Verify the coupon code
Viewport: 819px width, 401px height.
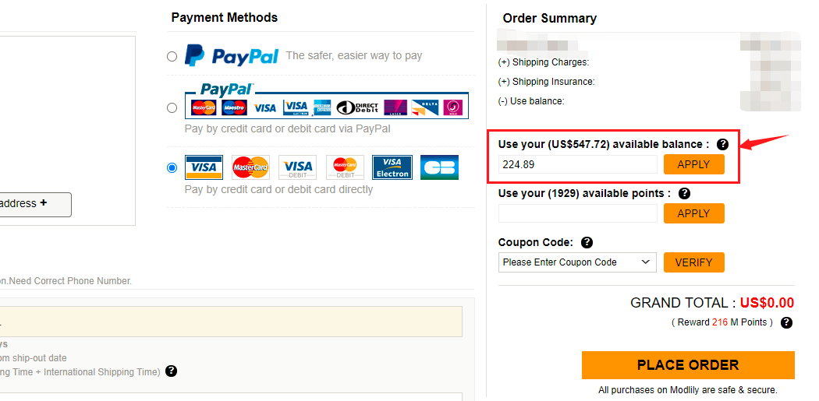693,262
